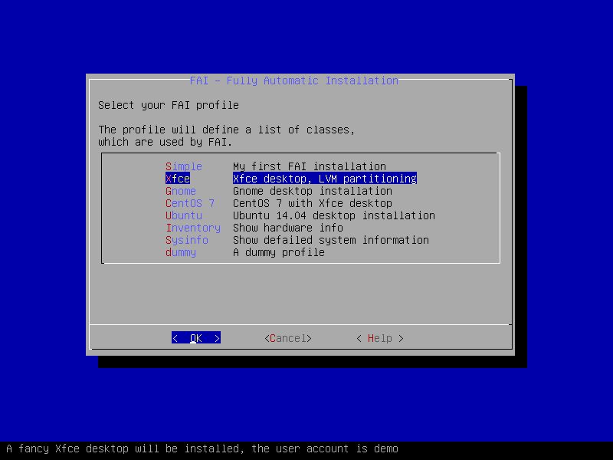Select the Sysinfo profile entry
613x460 pixels.
click(187, 240)
